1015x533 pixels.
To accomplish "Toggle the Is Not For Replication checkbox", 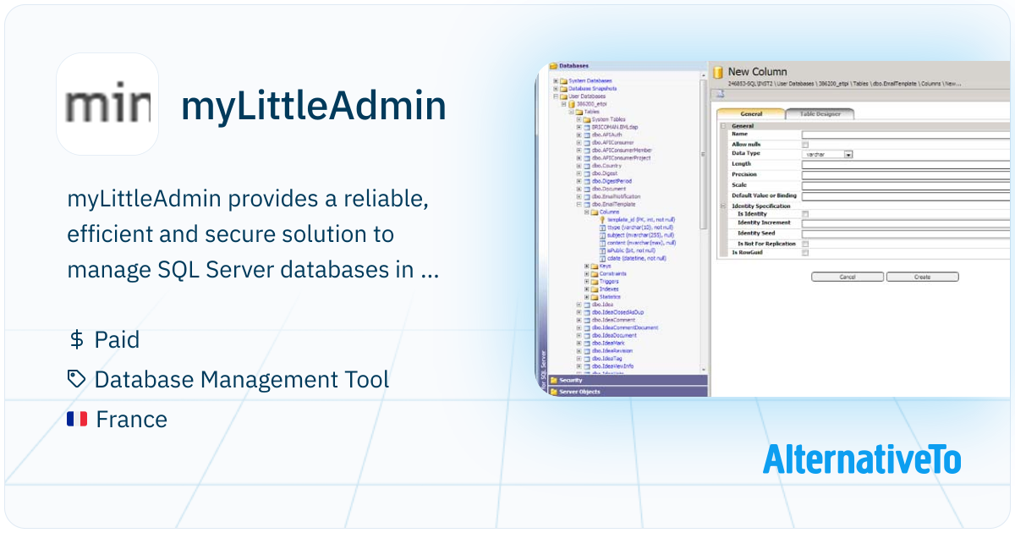I will click(805, 244).
